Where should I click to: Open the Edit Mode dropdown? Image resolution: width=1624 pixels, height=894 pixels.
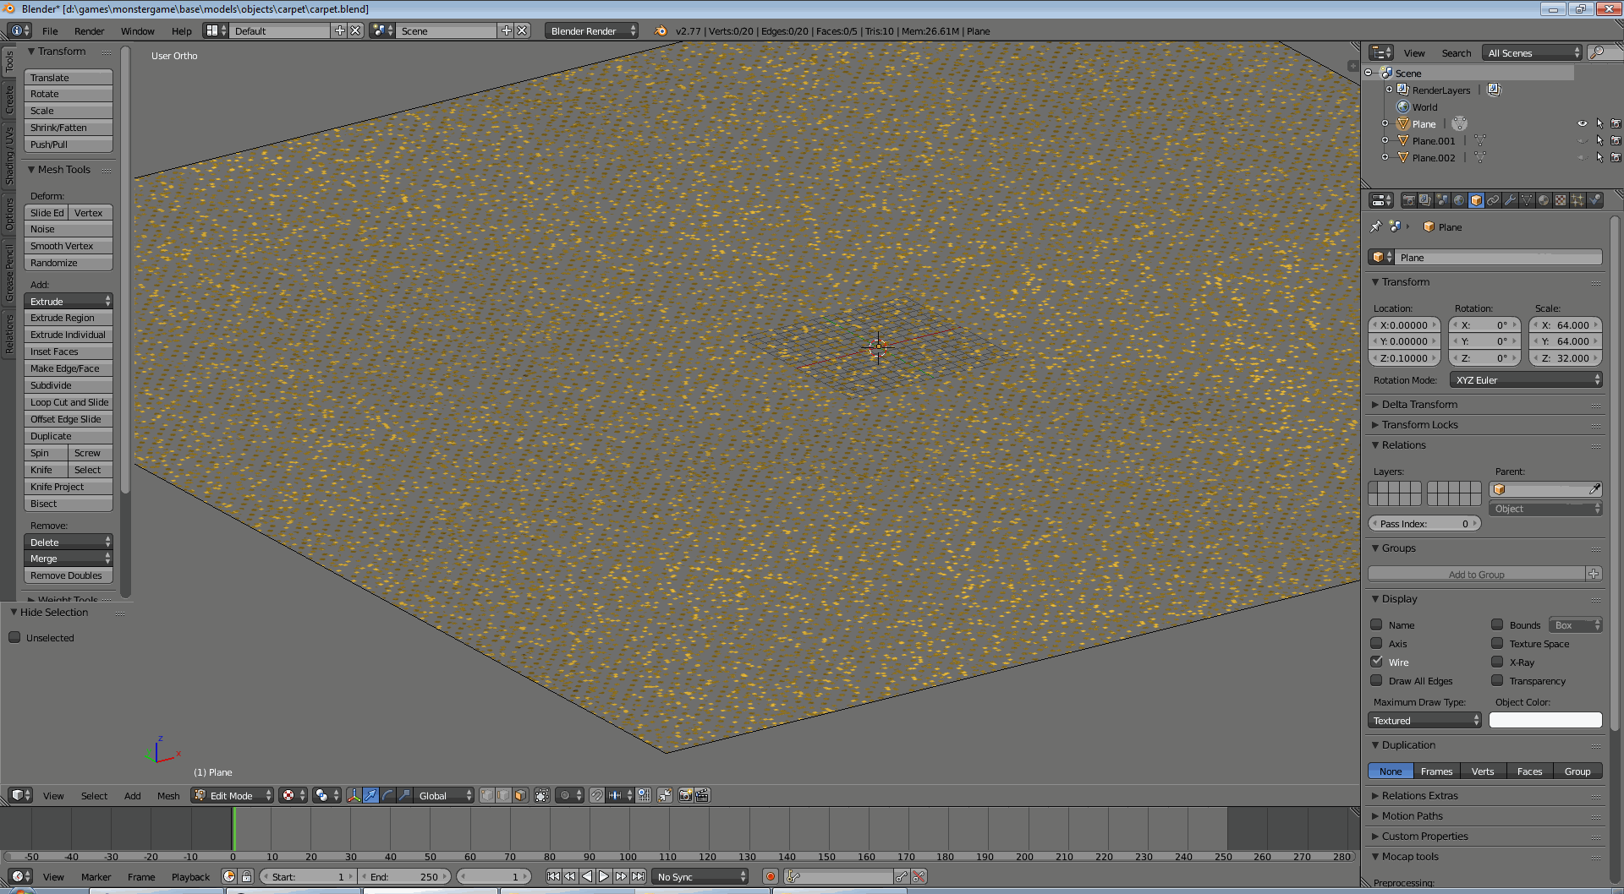click(233, 795)
